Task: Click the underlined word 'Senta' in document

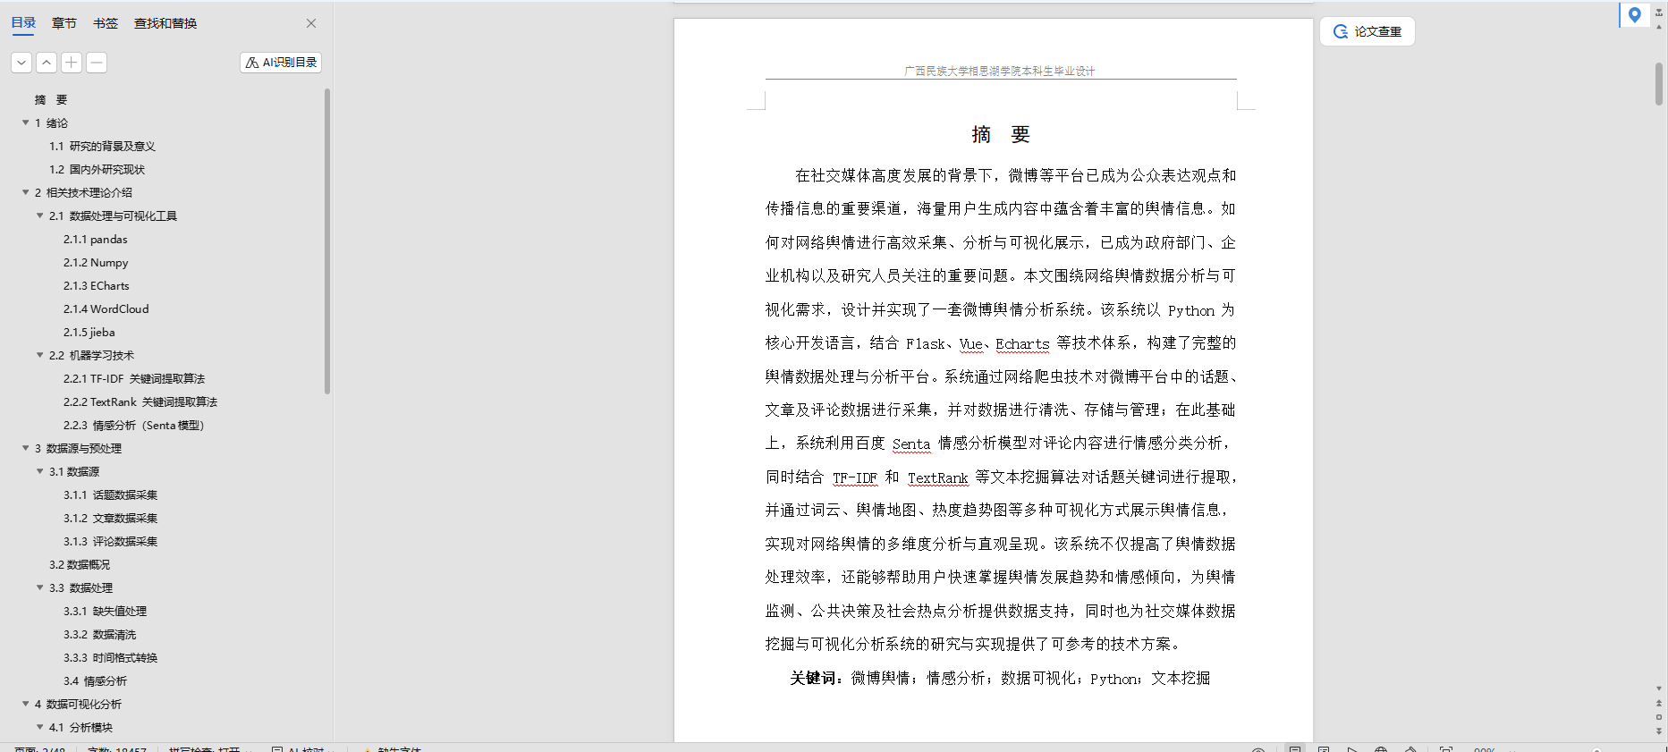Action: tap(911, 444)
